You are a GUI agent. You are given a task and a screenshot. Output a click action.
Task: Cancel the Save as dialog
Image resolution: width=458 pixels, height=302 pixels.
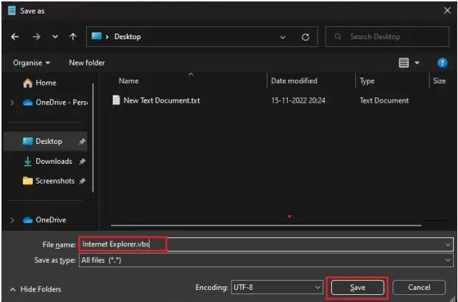pyautogui.click(x=420, y=287)
